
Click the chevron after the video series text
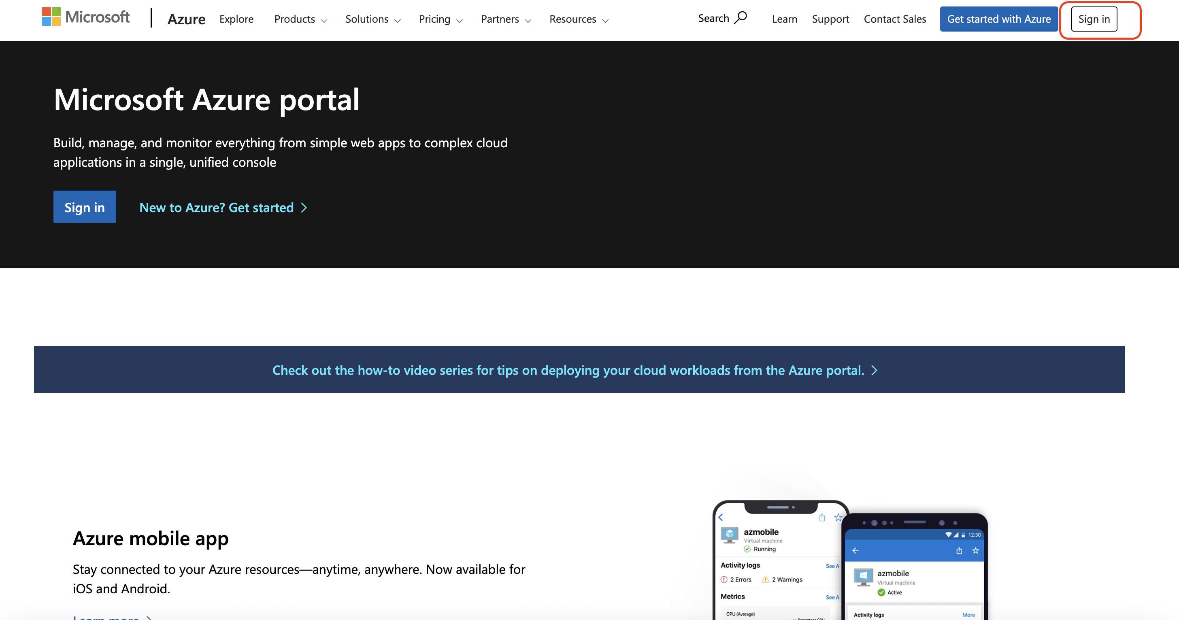pyautogui.click(x=874, y=370)
